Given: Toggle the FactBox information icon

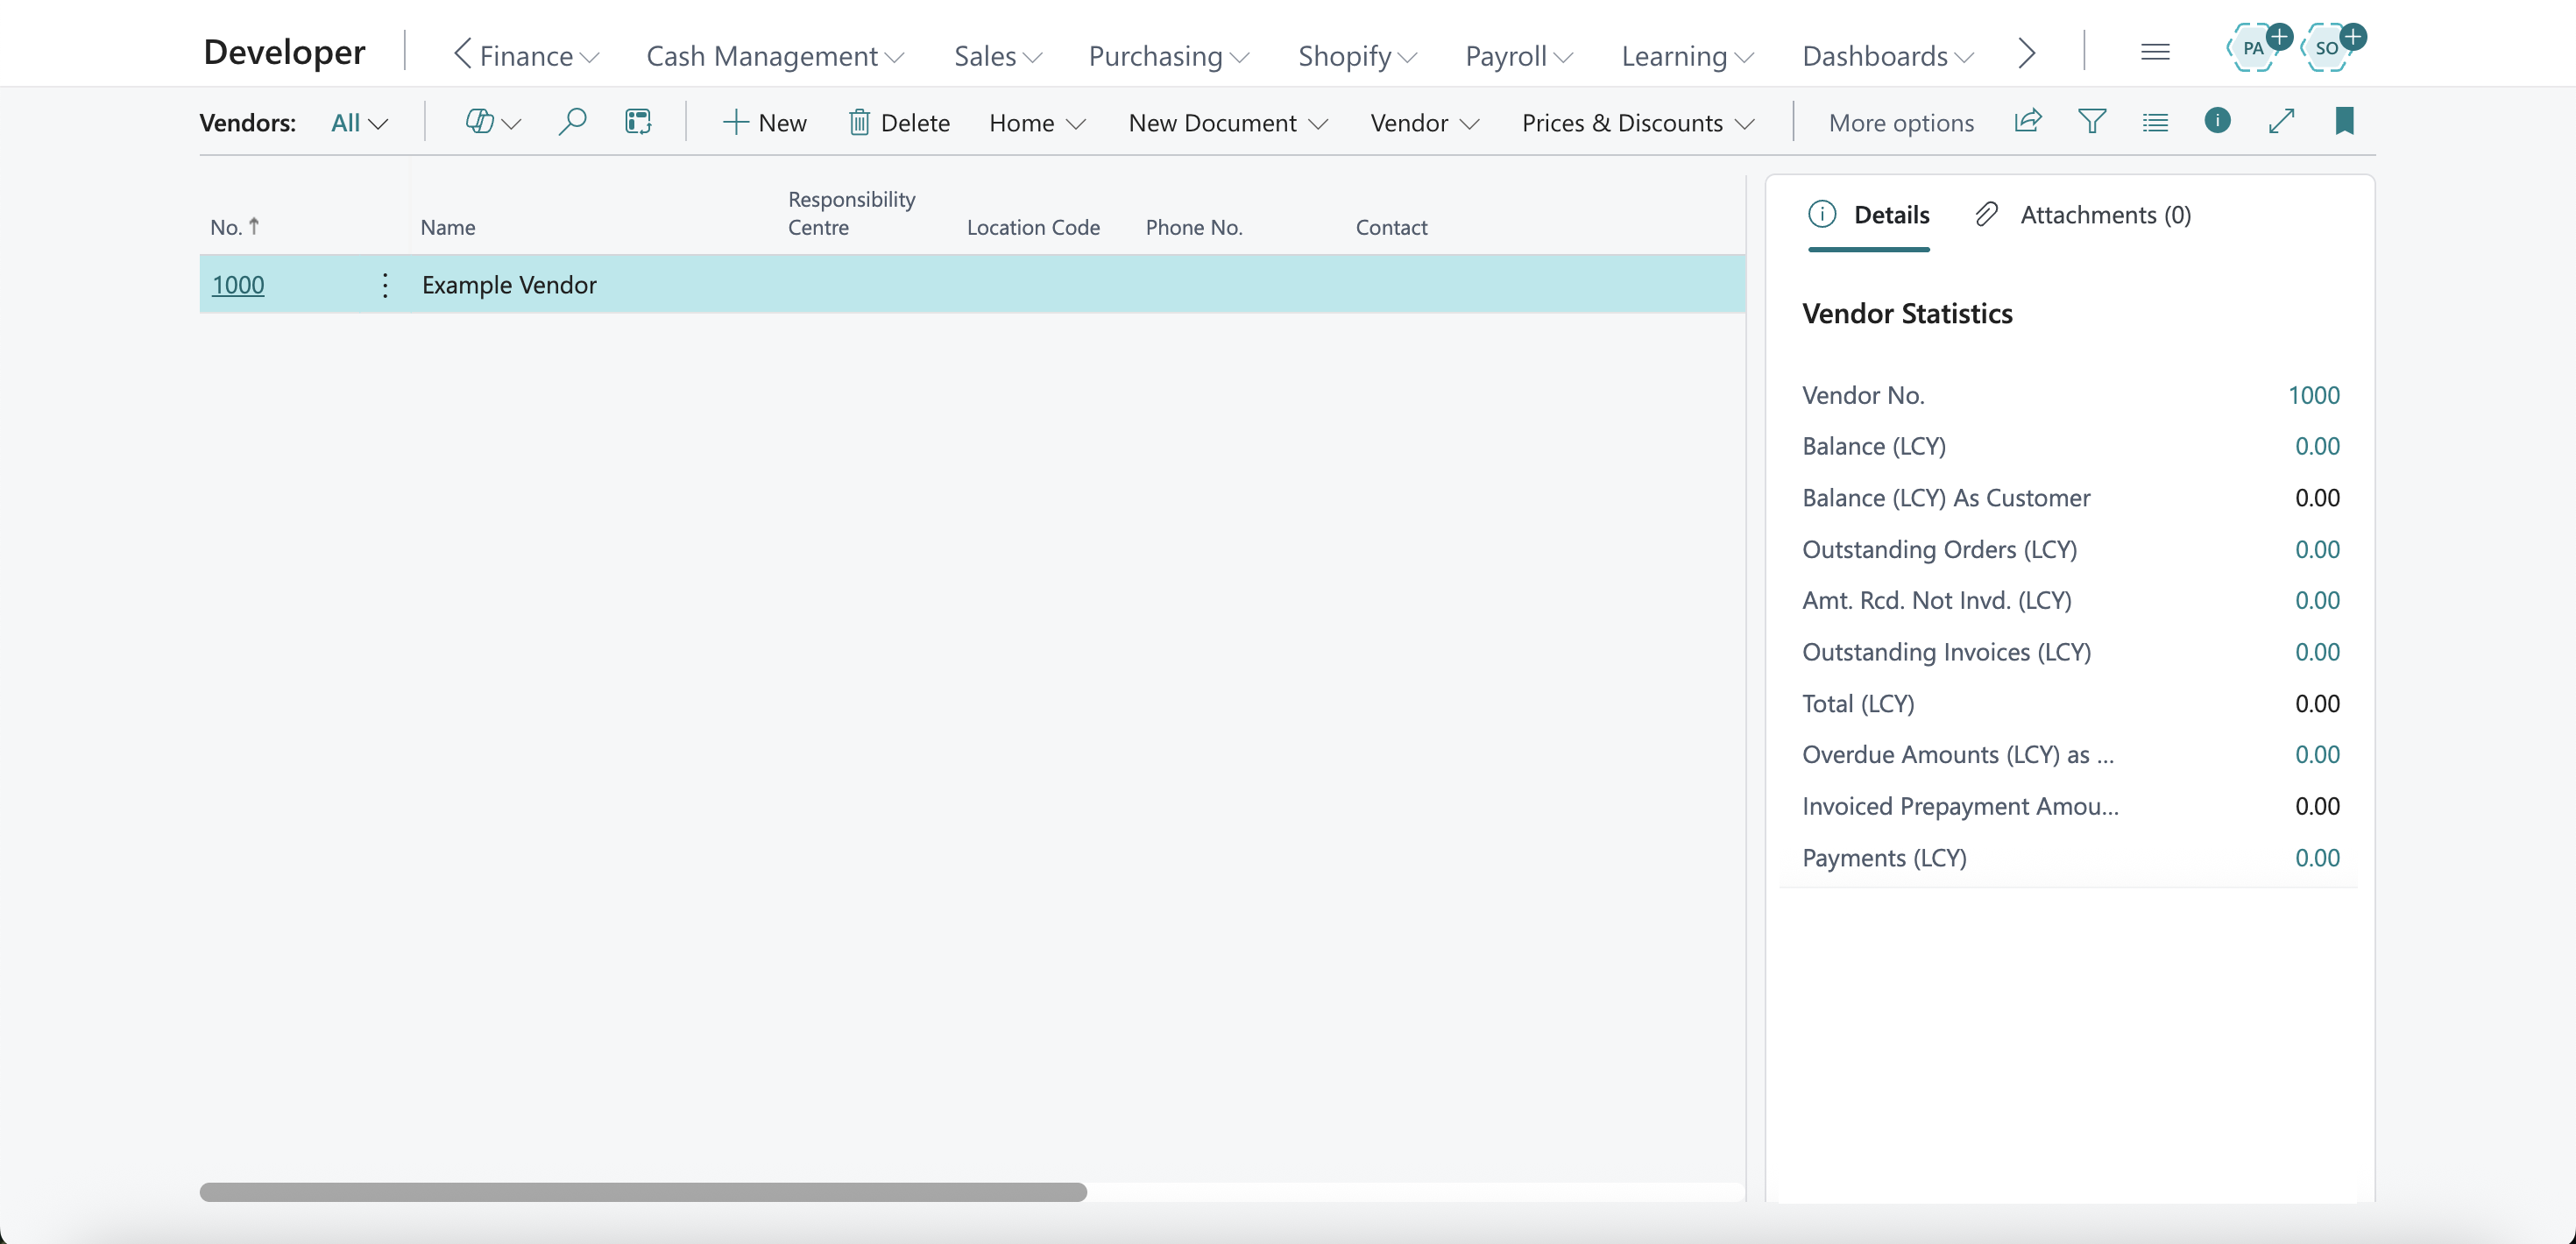Looking at the screenshot, I should (2217, 121).
